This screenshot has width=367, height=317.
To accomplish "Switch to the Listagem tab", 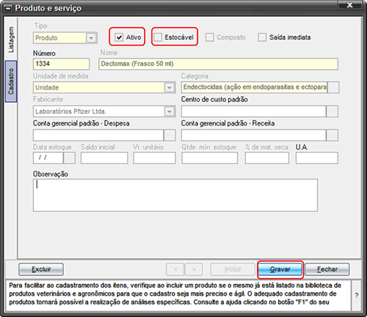I will [x=11, y=40].
